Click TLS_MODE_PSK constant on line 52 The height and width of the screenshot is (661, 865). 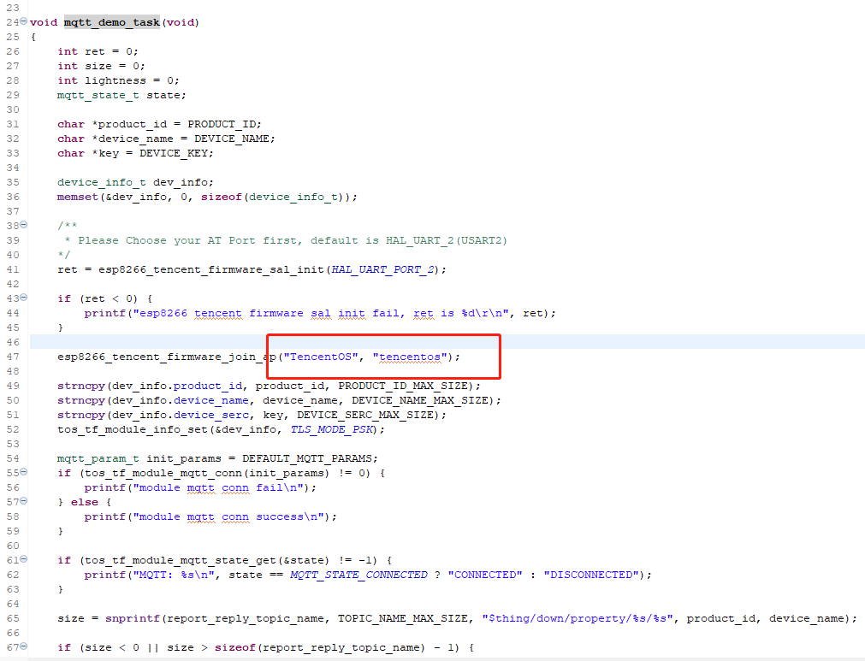[x=332, y=429]
